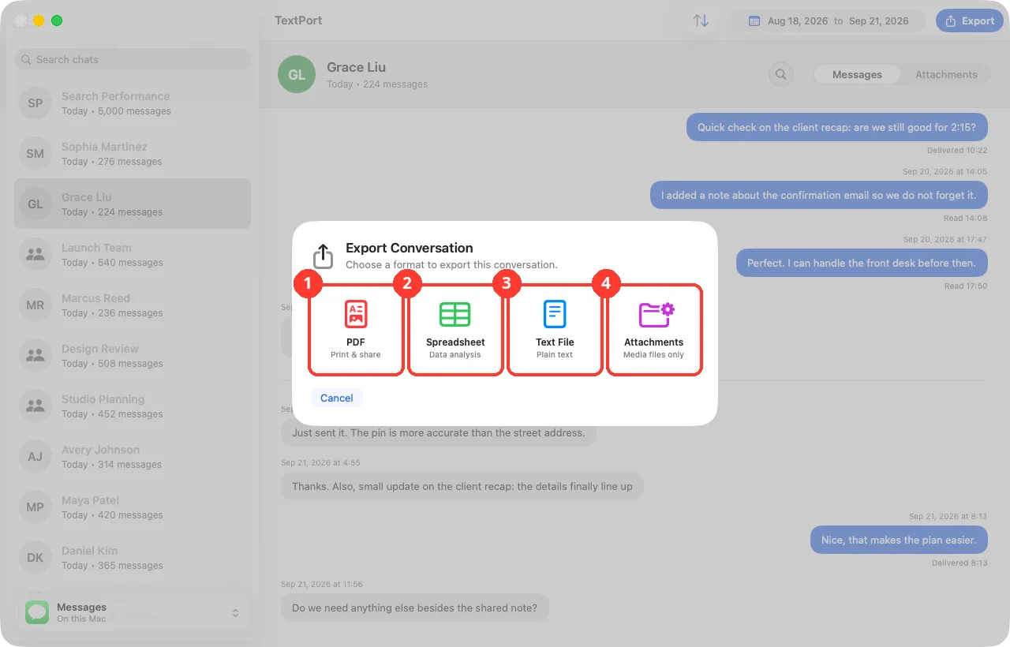Viewport: 1010px width, 647px height.
Task: Click the sort arrows icon in toolbar
Action: pyautogui.click(x=701, y=21)
